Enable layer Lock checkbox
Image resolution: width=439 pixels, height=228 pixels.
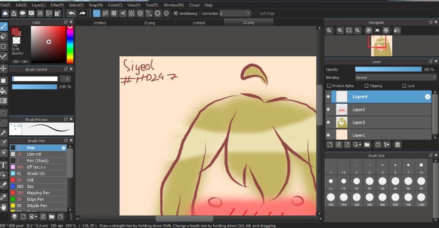tap(404, 86)
